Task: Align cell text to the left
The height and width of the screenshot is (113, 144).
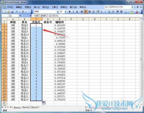Action: [82, 12]
